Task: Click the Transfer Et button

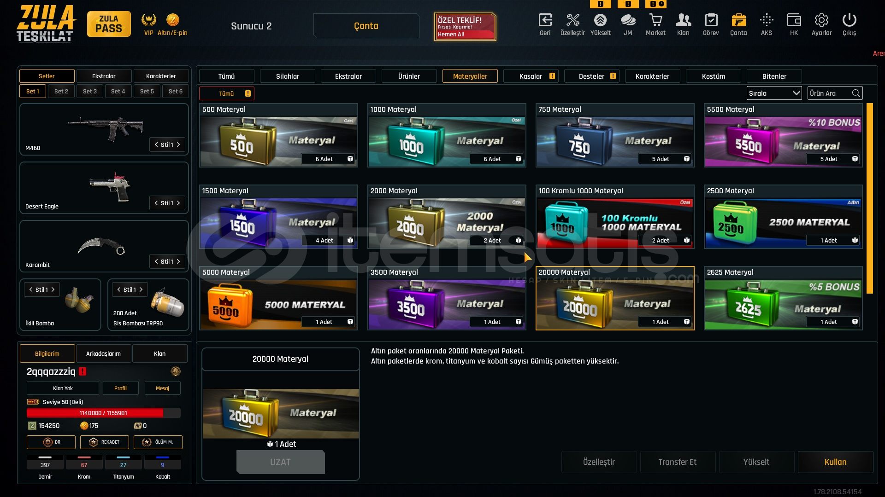Action: [x=677, y=462]
